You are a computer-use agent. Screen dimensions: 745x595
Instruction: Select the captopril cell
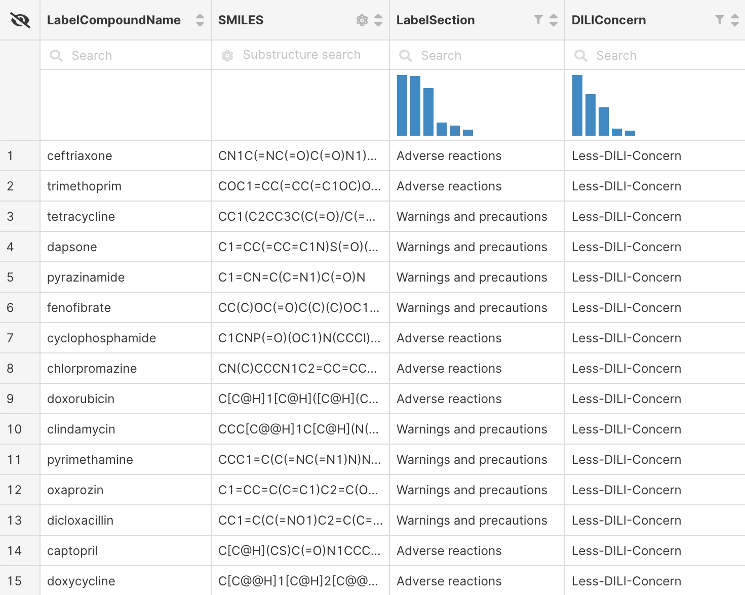coord(126,550)
